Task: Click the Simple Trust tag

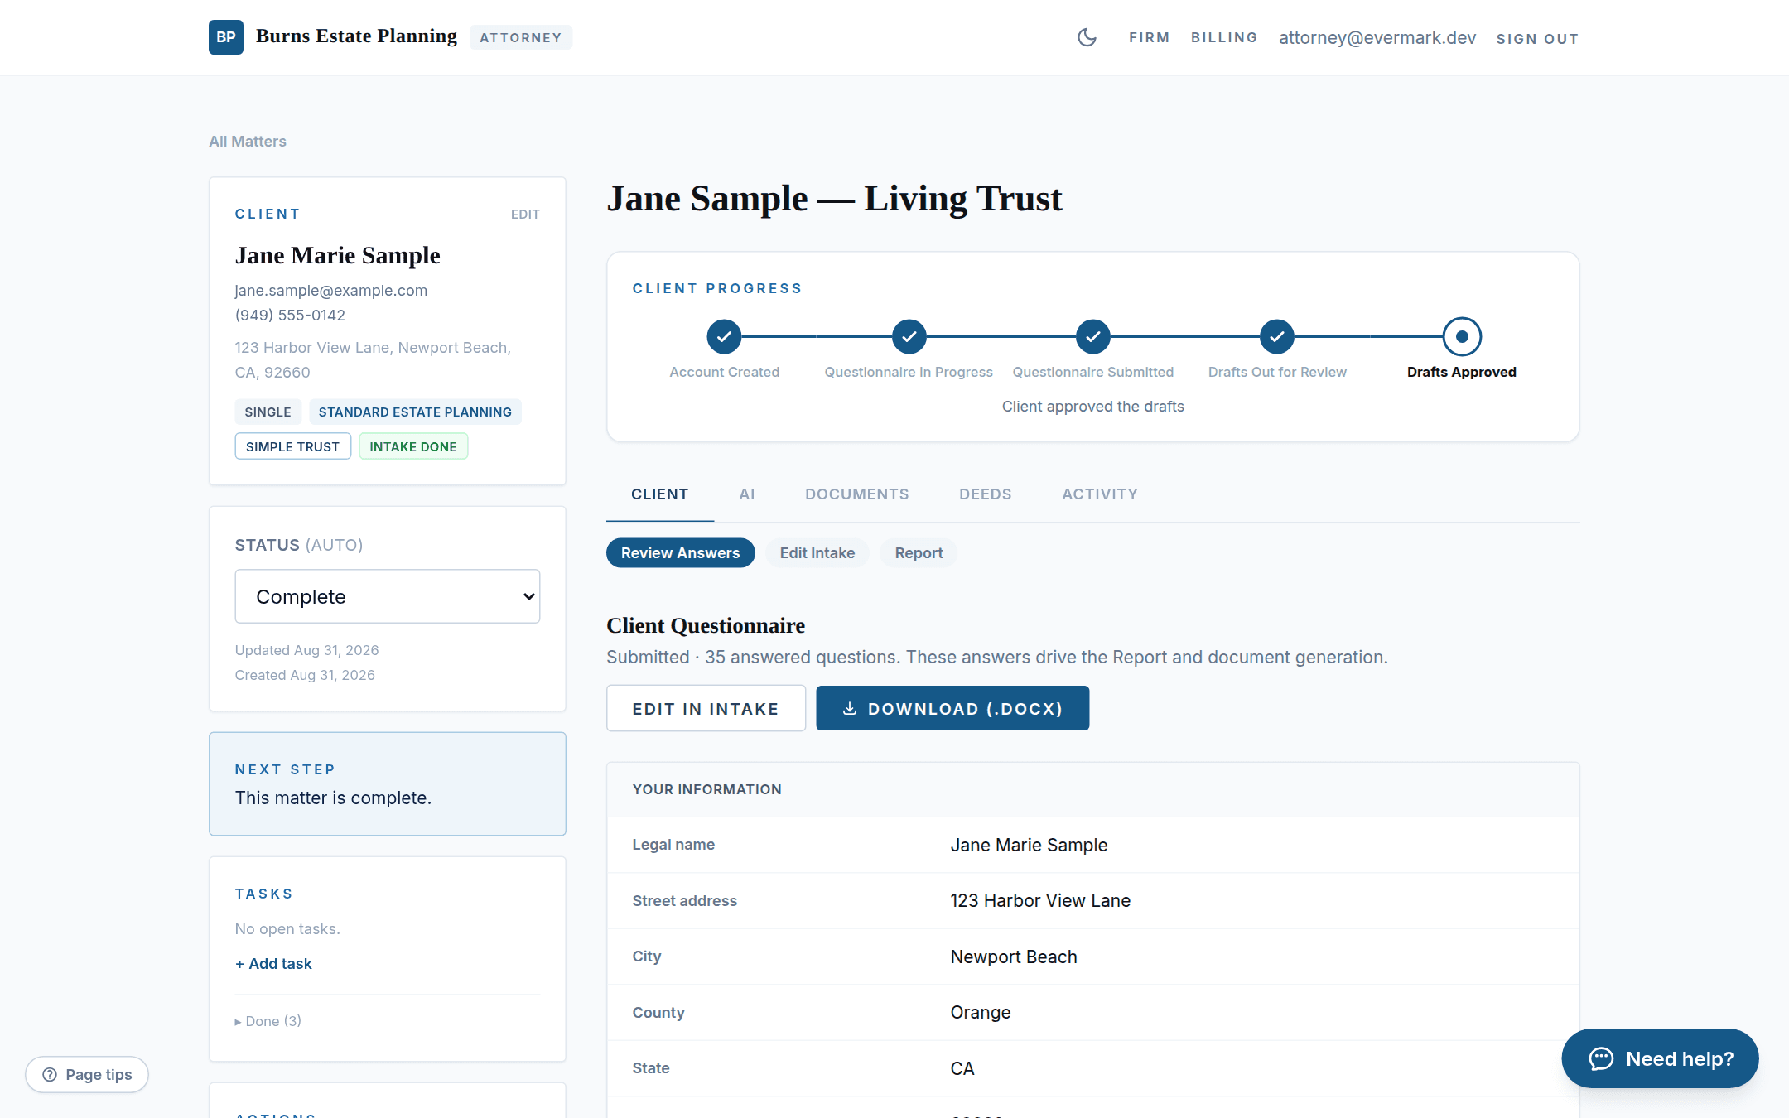Action: click(292, 446)
